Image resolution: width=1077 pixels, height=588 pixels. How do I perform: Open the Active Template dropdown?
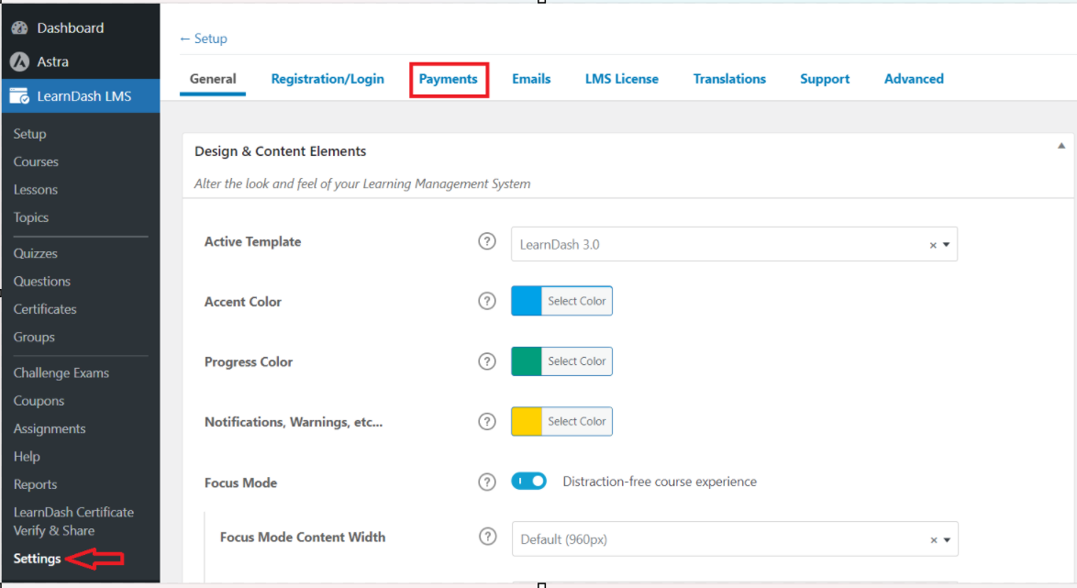(x=734, y=244)
